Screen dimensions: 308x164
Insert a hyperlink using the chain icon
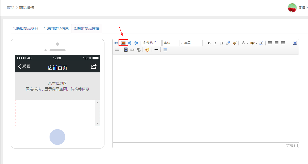[132, 50]
